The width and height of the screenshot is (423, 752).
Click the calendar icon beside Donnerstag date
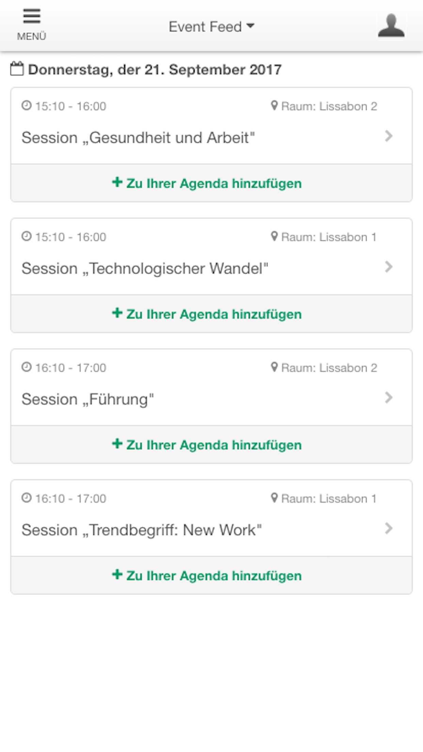click(17, 68)
